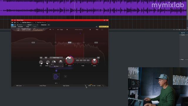This screenshot has width=188, height=106.
Task: Expand the arrow beside the EF 1 label
Action: click(x=59, y=83)
